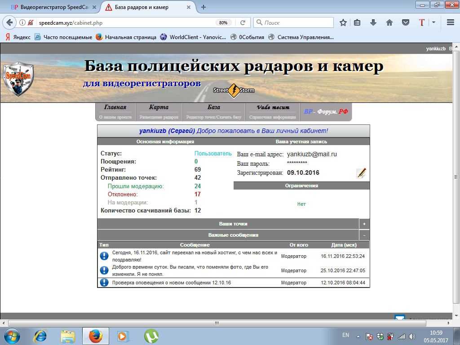Open the "База" point editor link

[214, 107]
